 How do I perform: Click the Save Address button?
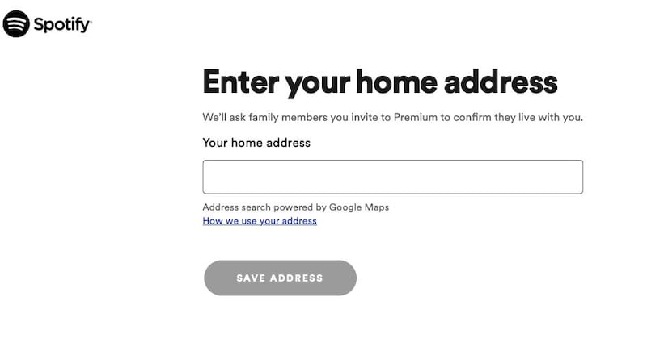(280, 278)
